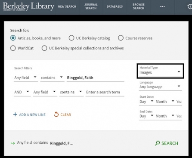Open Journal Search
The width and height of the screenshot is (192, 158).
pyautogui.click(x=91, y=6)
